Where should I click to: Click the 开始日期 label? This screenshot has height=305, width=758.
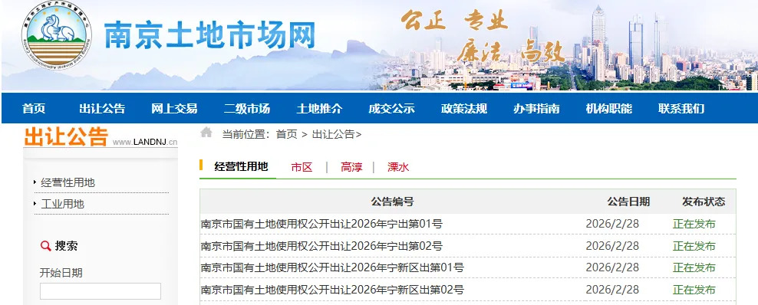coord(61,273)
